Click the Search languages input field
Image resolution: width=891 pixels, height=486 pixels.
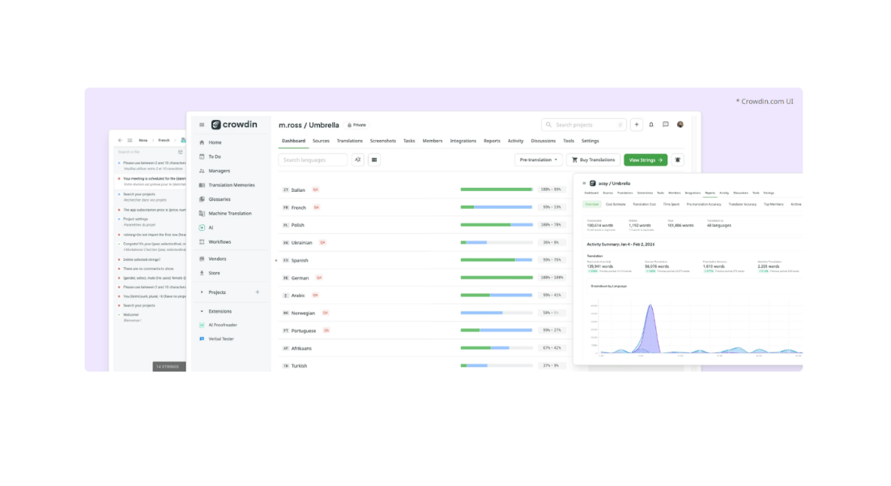tap(313, 160)
